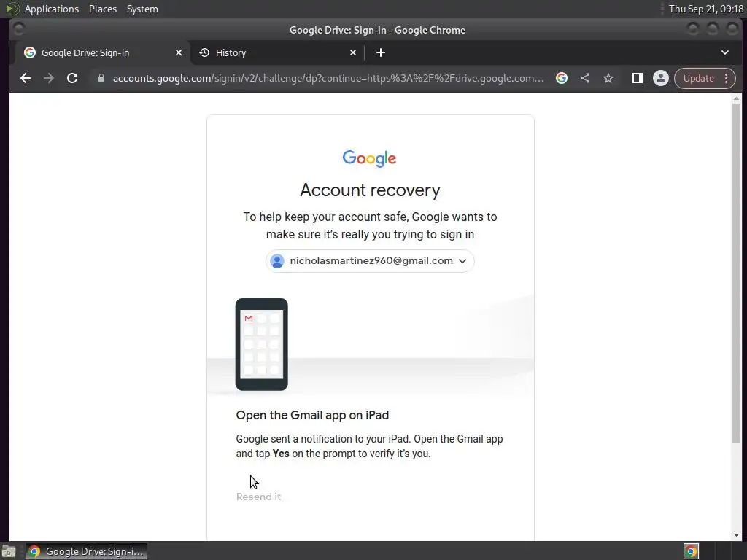Click the 'Open the Gmail app on iPad' text
The height and width of the screenshot is (560, 747).
click(312, 415)
